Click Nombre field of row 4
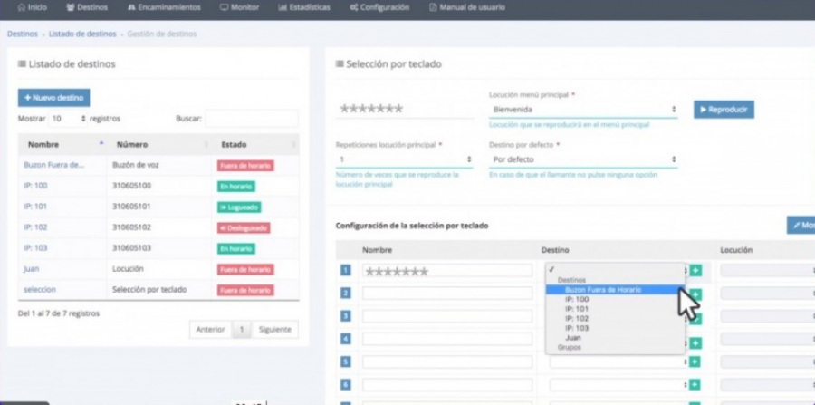Screen dimensions: 815x405 tap(447, 339)
